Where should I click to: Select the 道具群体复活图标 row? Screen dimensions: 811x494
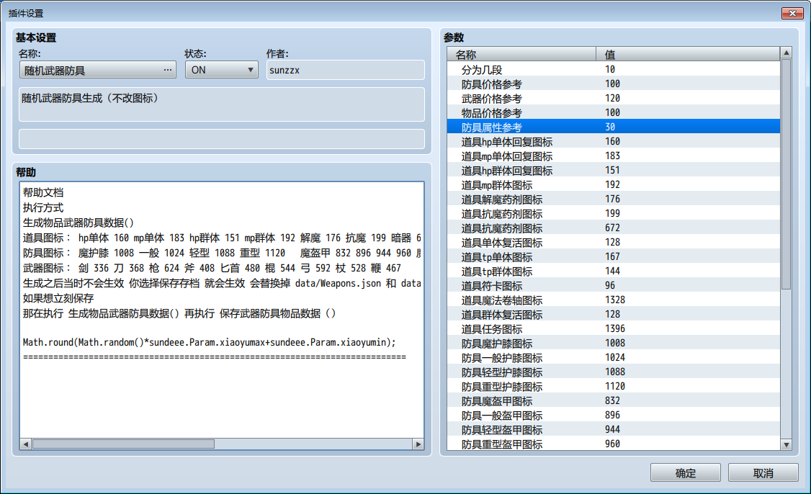[x=614, y=315]
